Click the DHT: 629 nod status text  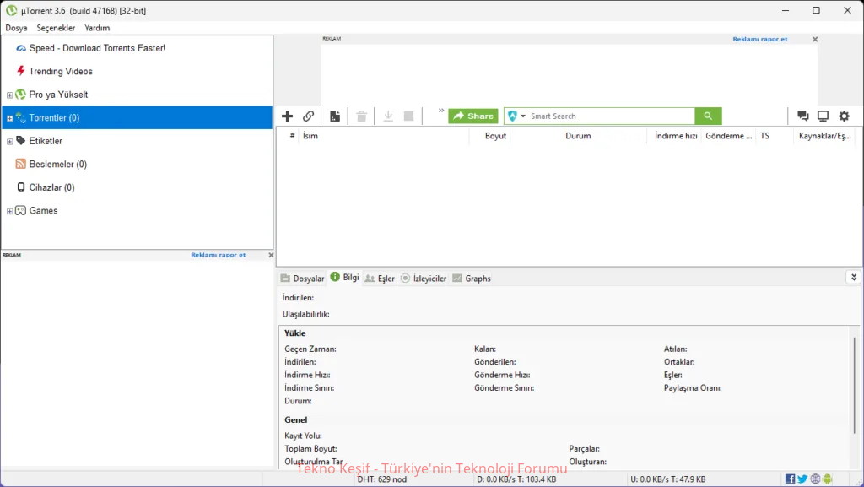pyautogui.click(x=382, y=479)
